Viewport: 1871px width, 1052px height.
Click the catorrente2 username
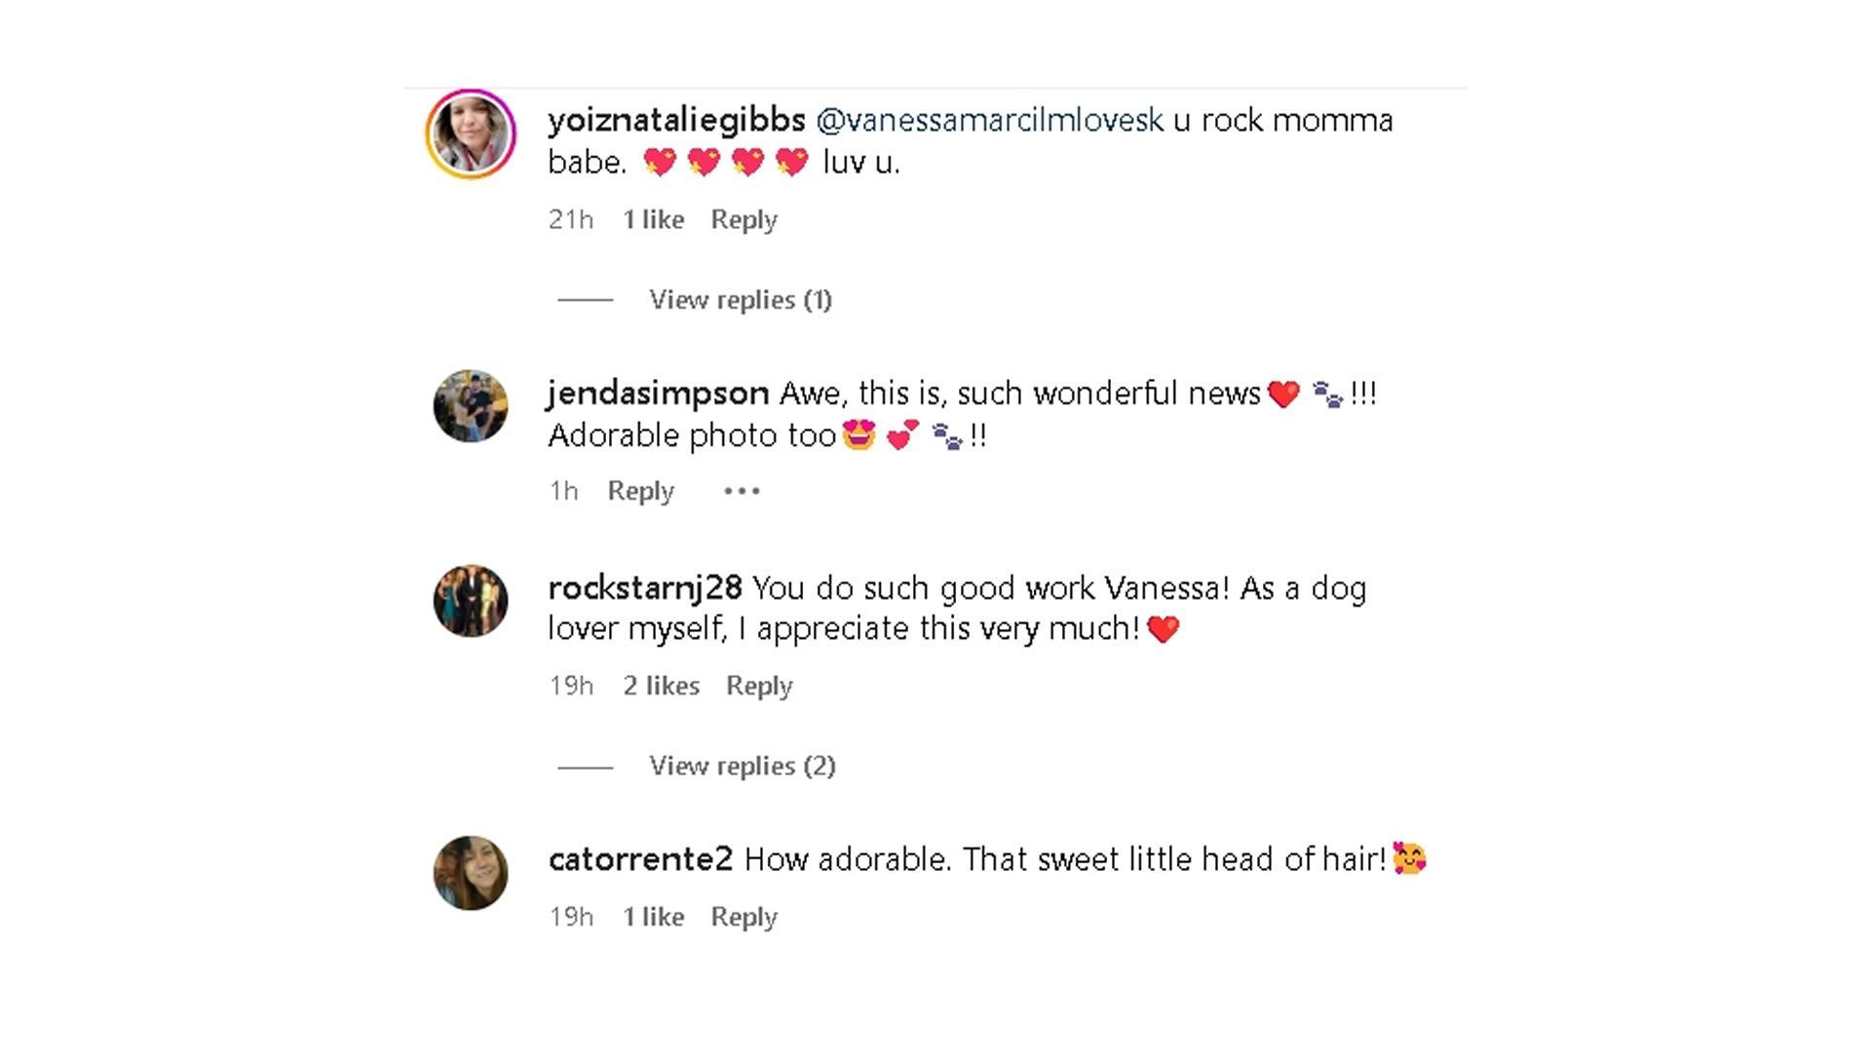[640, 860]
